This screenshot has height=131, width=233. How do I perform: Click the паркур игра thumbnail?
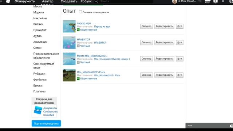click(x=69, y=26)
